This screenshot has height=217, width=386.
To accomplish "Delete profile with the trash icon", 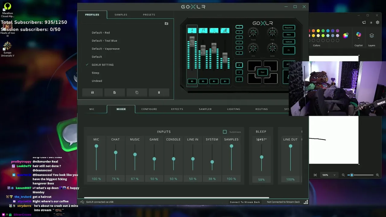I will 159,93.
